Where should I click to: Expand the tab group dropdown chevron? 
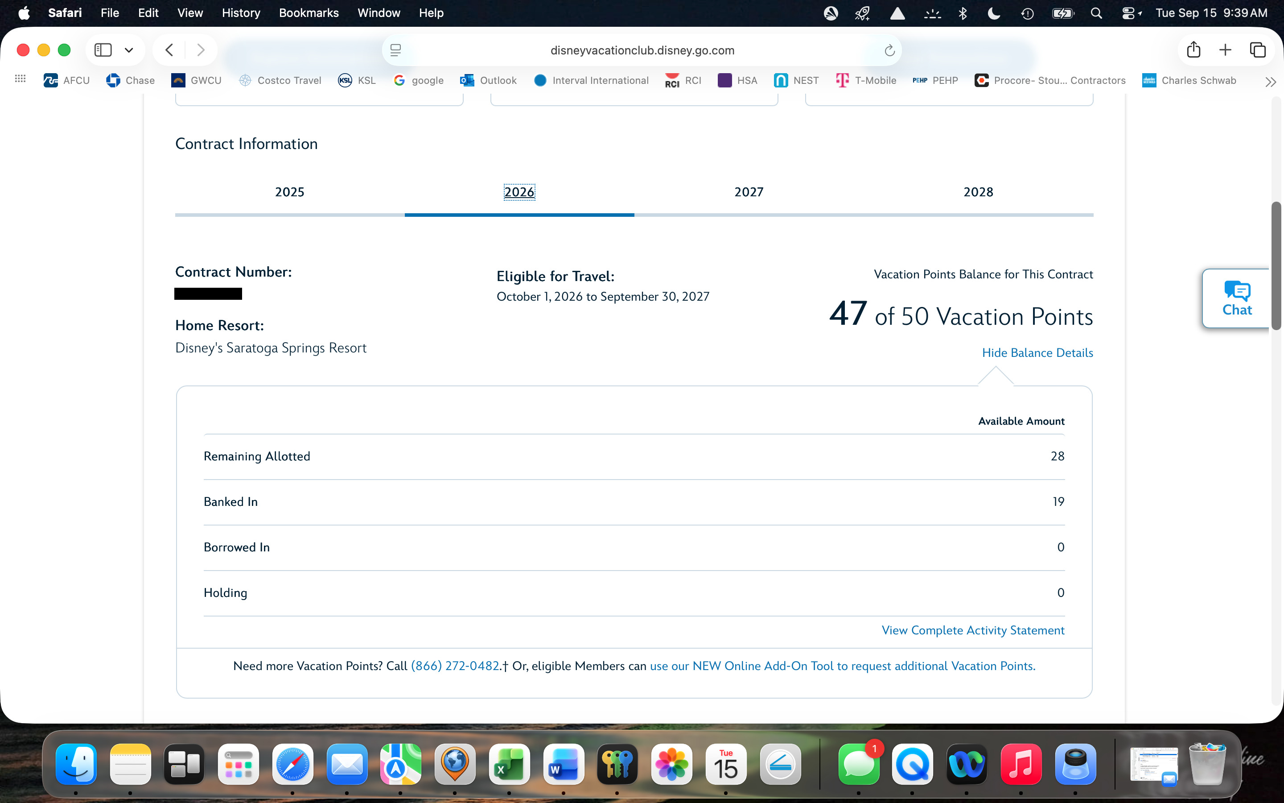pos(128,50)
